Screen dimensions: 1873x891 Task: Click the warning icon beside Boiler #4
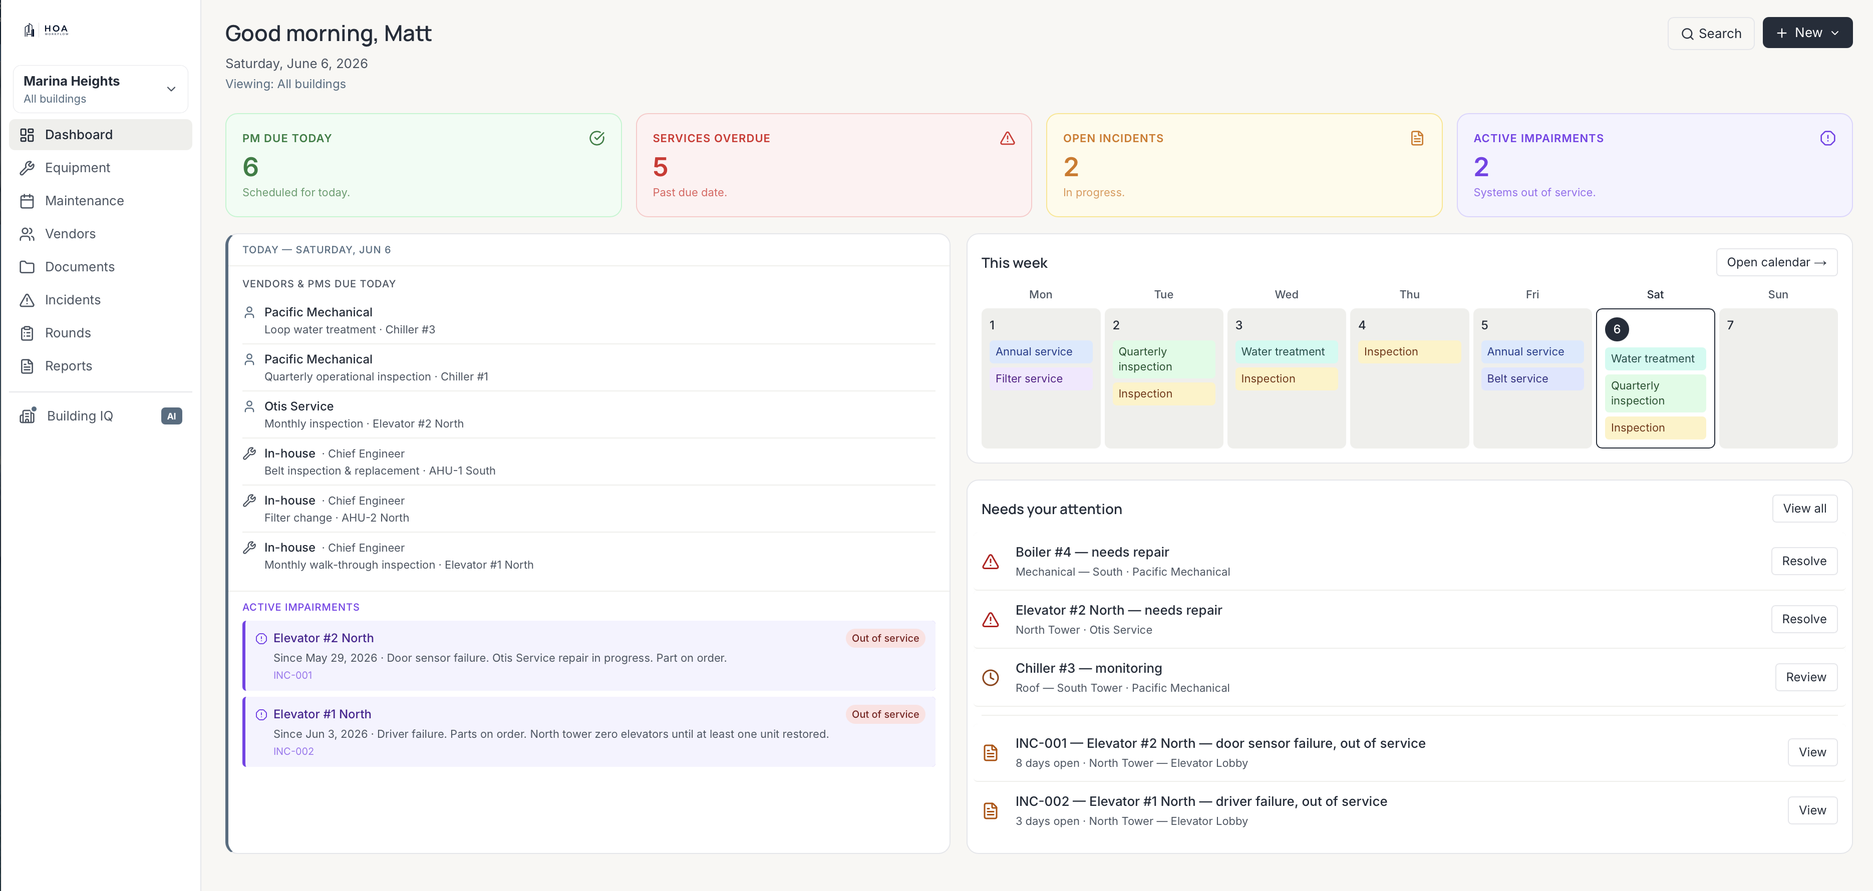click(x=990, y=562)
